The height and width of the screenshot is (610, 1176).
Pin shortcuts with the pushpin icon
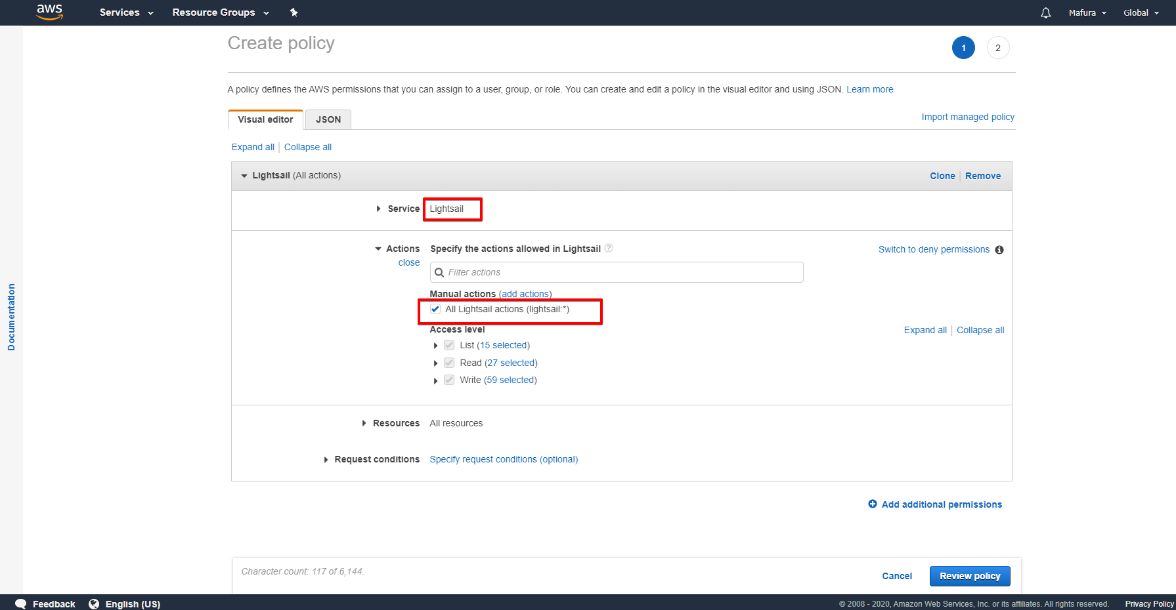click(x=294, y=12)
